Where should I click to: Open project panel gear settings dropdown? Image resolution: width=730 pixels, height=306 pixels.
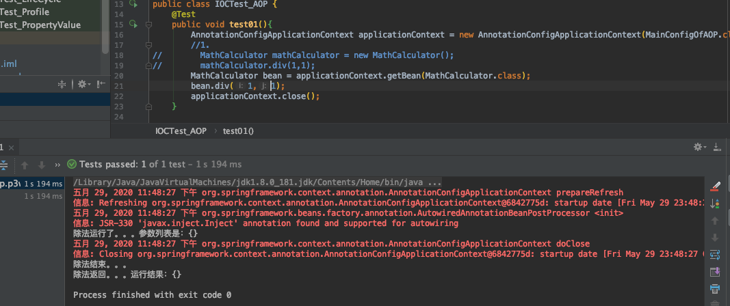pos(83,84)
